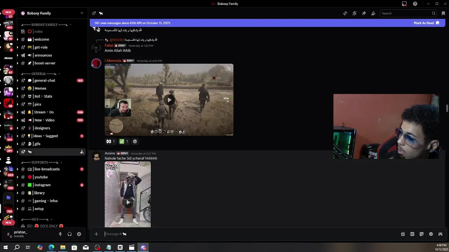Open File Explorer from the taskbar
Screen dimensions: 449x252
[63, 247]
